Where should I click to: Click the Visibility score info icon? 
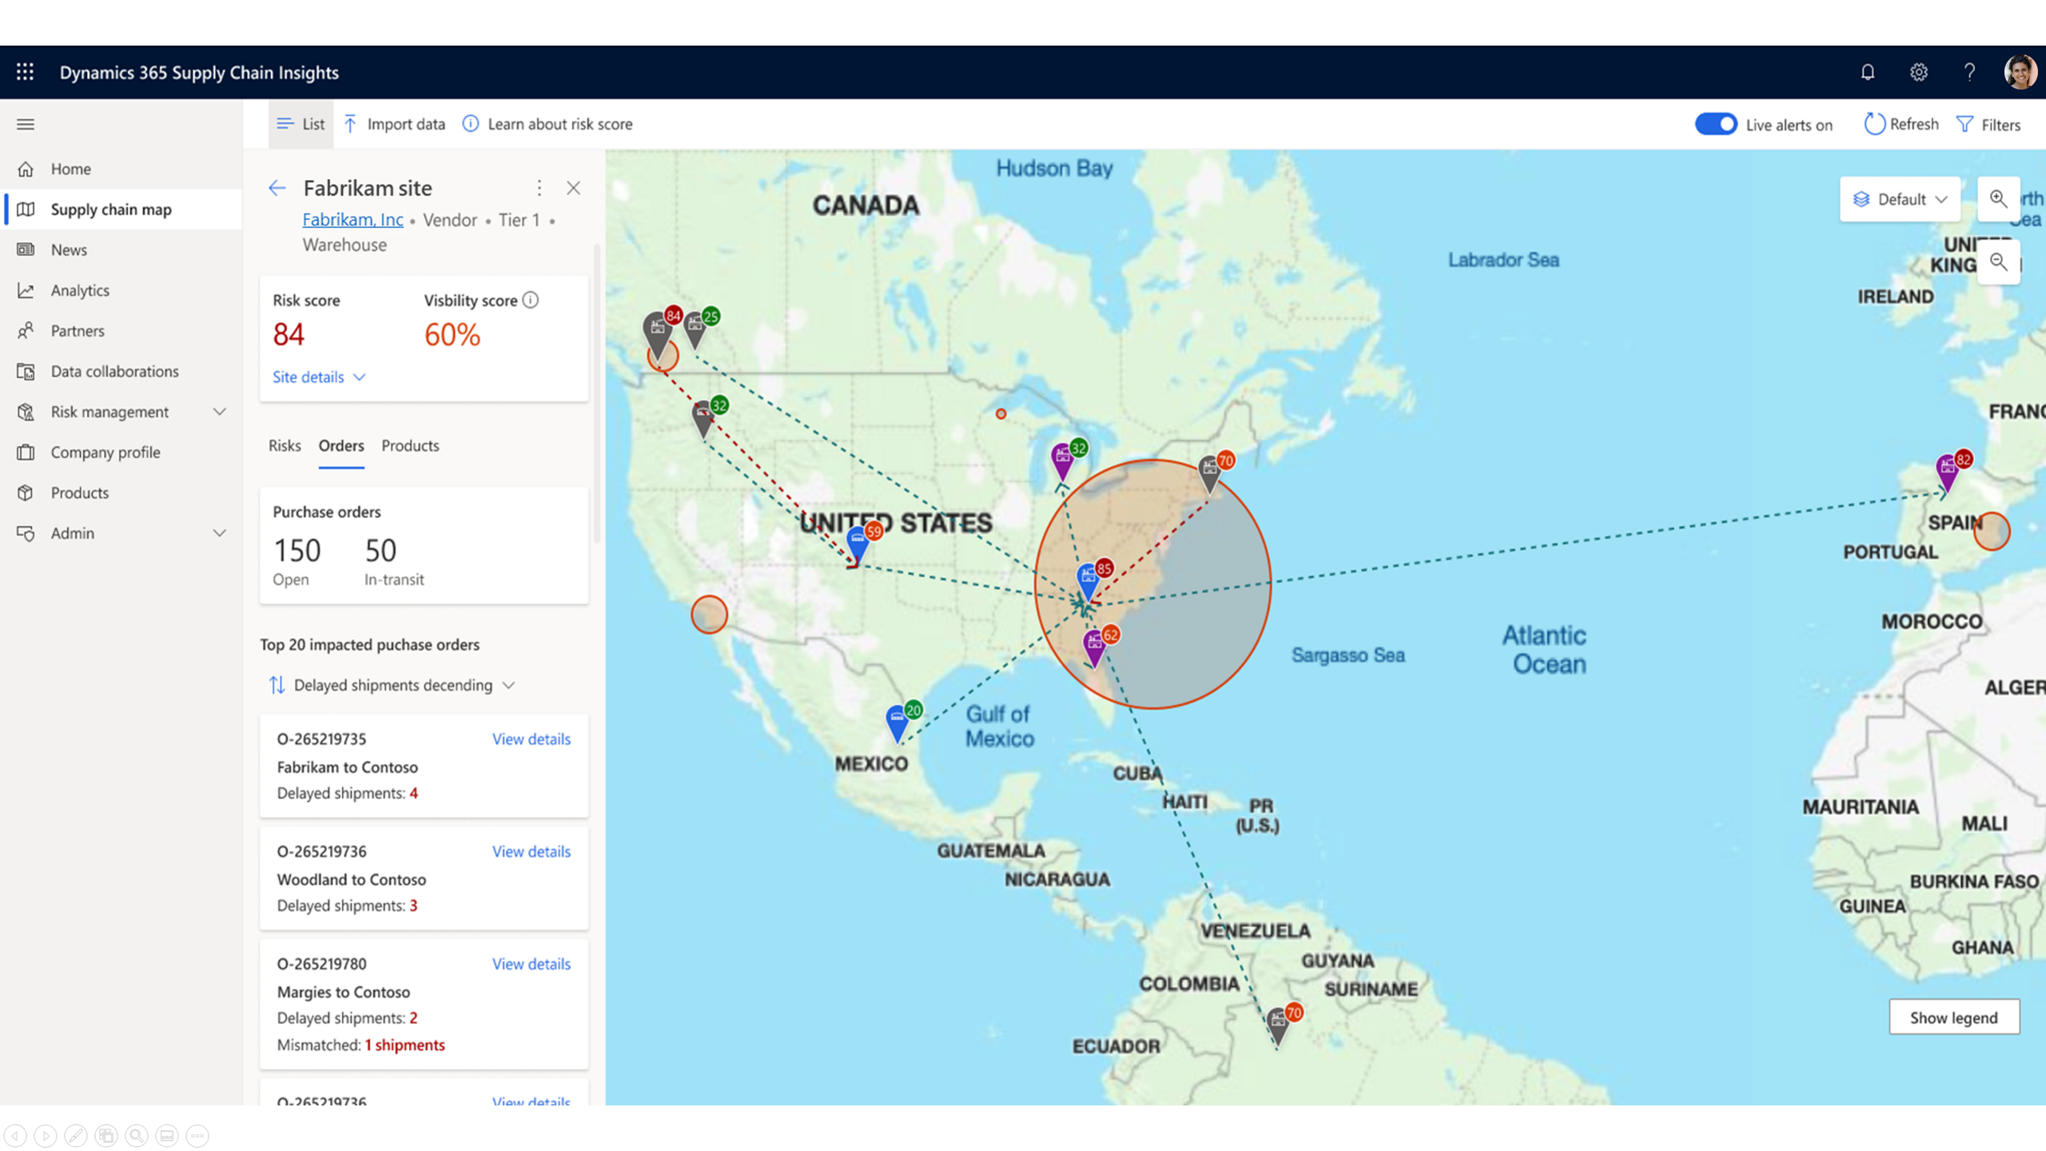(x=531, y=300)
